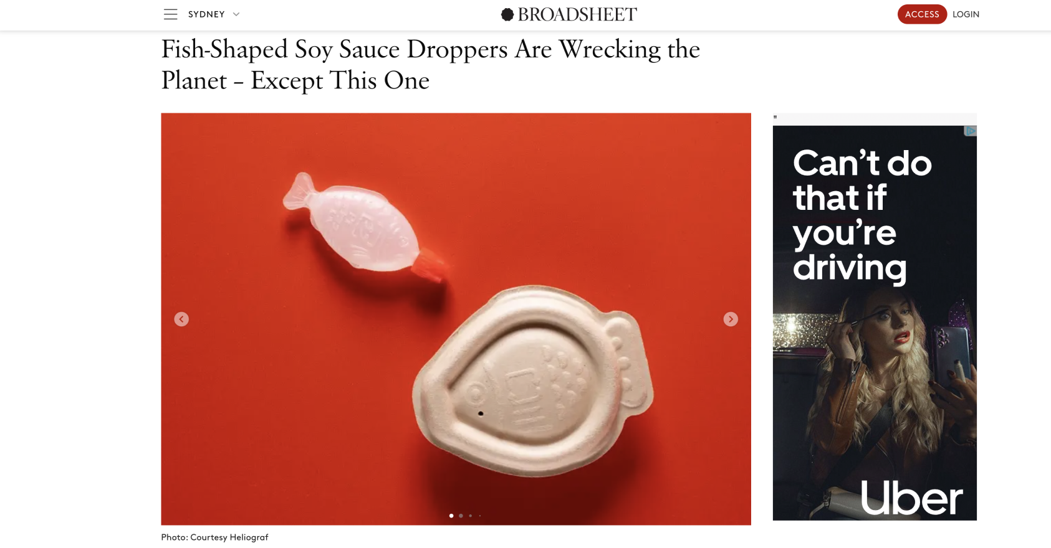This screenshot has width=1051, height=548.
Task: Click the red ACCESS button
Action: (x=922, y=14)
